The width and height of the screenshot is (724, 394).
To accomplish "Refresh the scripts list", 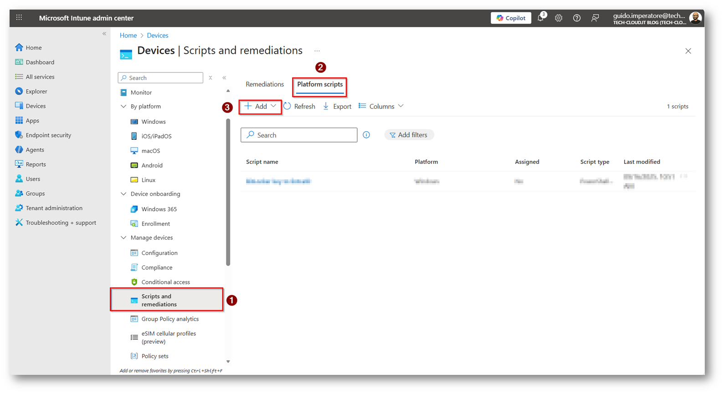I will point(299,107).
